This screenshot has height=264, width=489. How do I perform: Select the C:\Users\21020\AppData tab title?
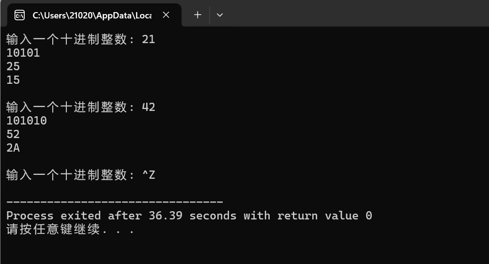click(92, 16)
